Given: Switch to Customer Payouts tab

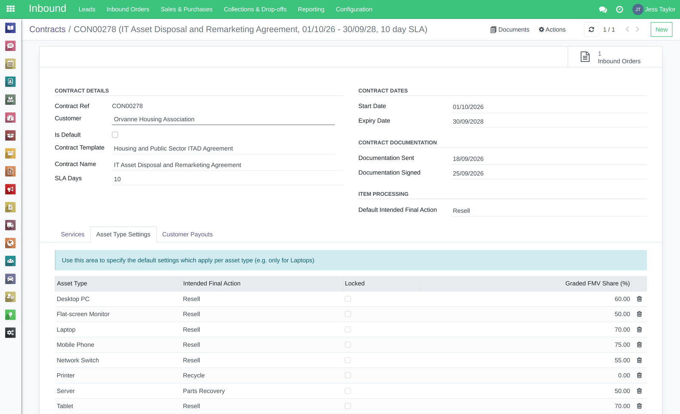Looking at the screenshot, I should 187,234.
